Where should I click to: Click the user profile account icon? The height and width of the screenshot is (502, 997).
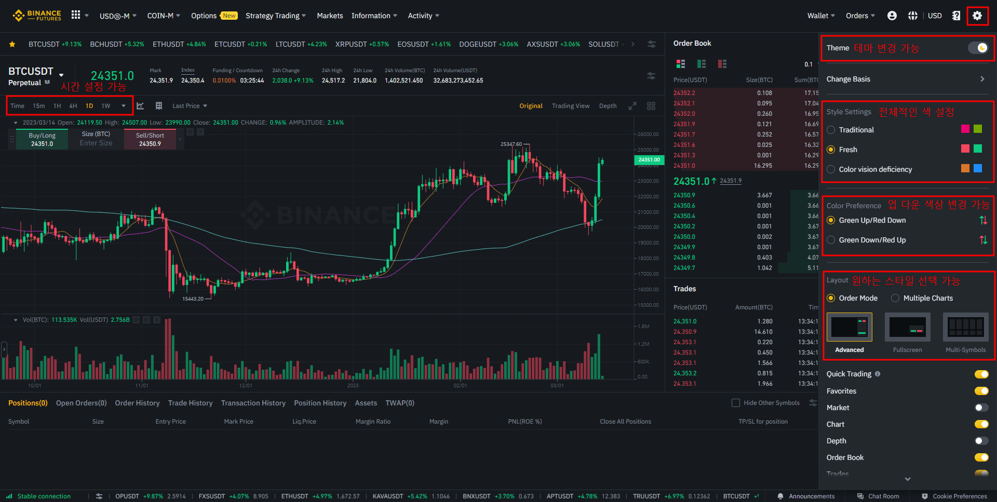(892, 16)
